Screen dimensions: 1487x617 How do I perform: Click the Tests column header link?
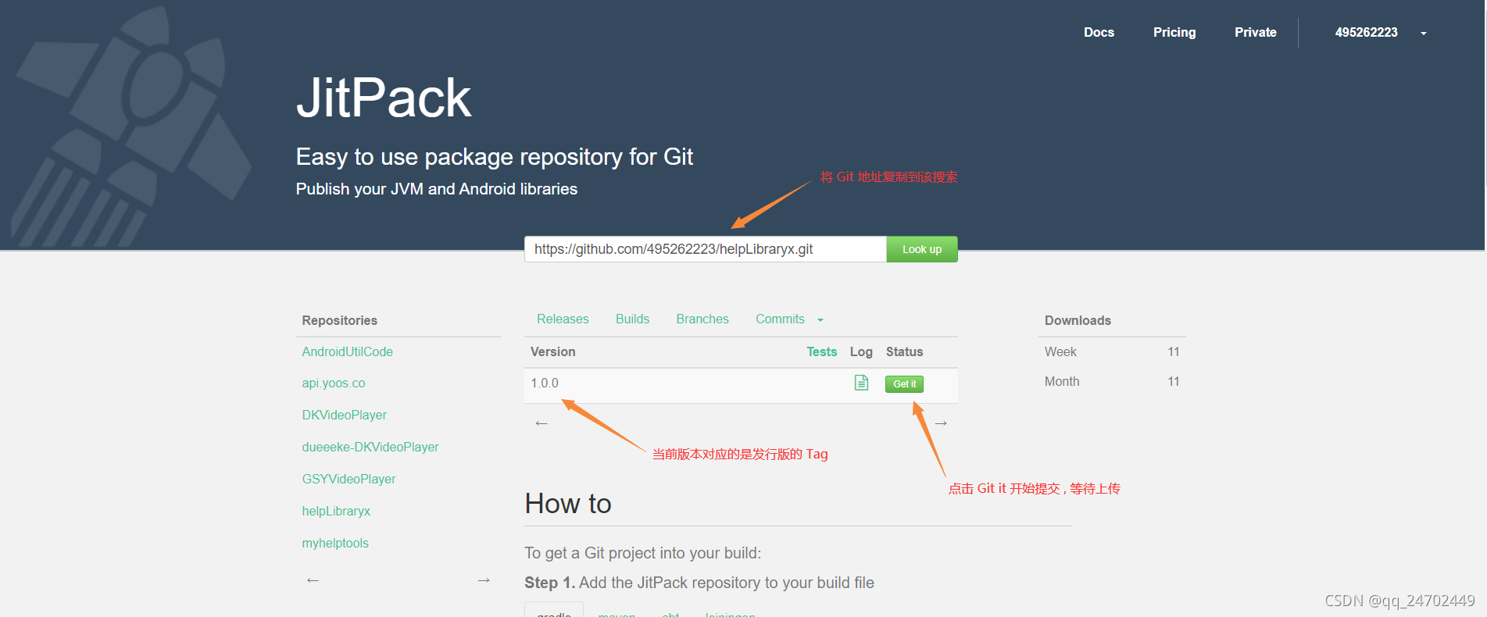coord(821,351)
